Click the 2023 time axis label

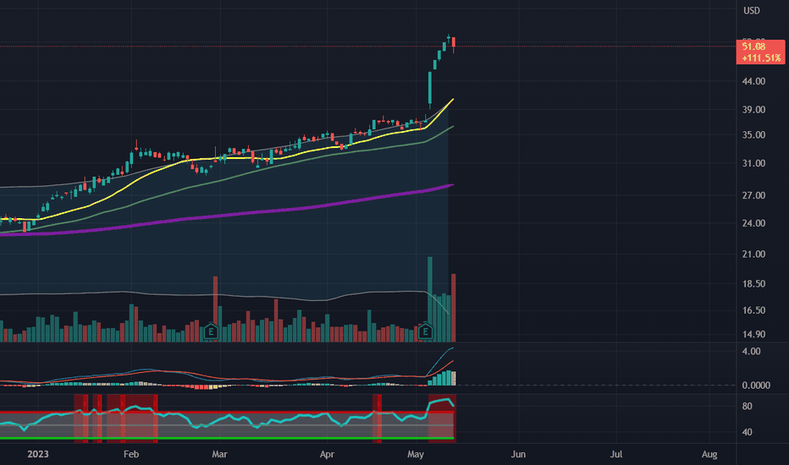click(x=38, y=454)
